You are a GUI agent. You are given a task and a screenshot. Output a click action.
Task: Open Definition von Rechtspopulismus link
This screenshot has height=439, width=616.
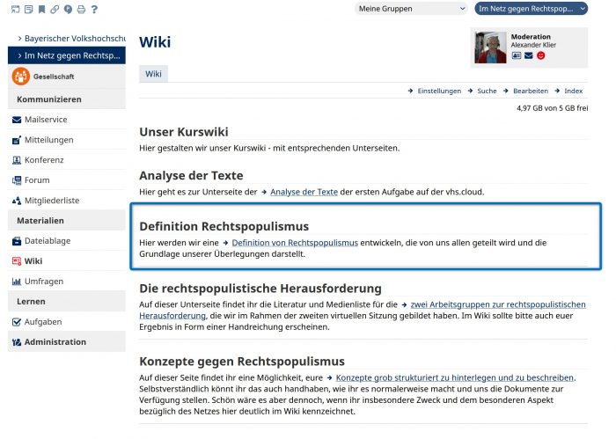[295, 242]
